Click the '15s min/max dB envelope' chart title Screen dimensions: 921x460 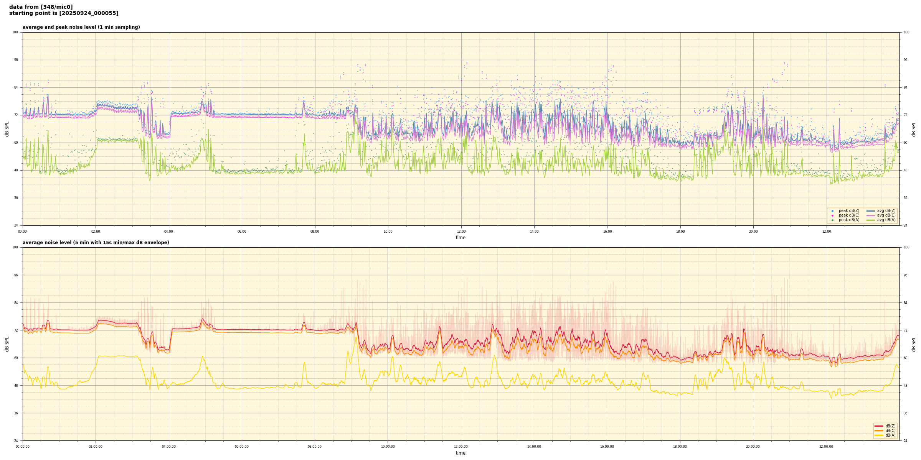point(96,243)
